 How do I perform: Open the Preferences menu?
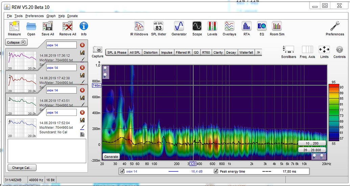[34, 16]
